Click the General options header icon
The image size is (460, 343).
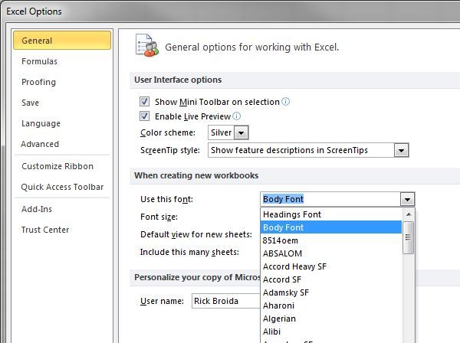[x=147, y=46]
